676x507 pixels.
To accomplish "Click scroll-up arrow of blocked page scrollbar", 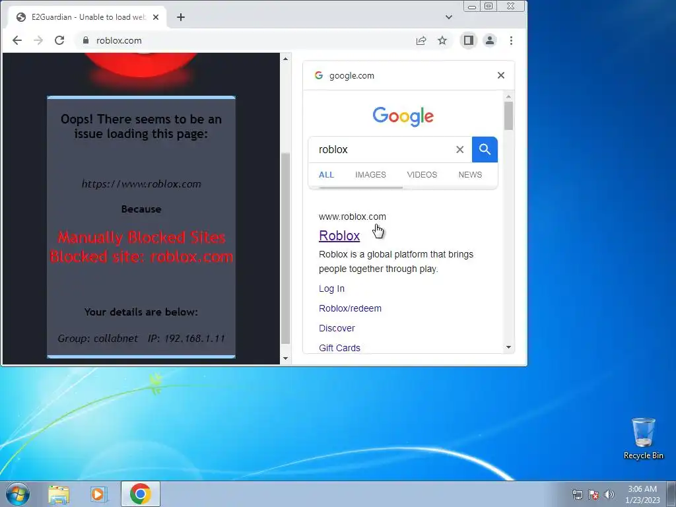I will pos(285,58).
